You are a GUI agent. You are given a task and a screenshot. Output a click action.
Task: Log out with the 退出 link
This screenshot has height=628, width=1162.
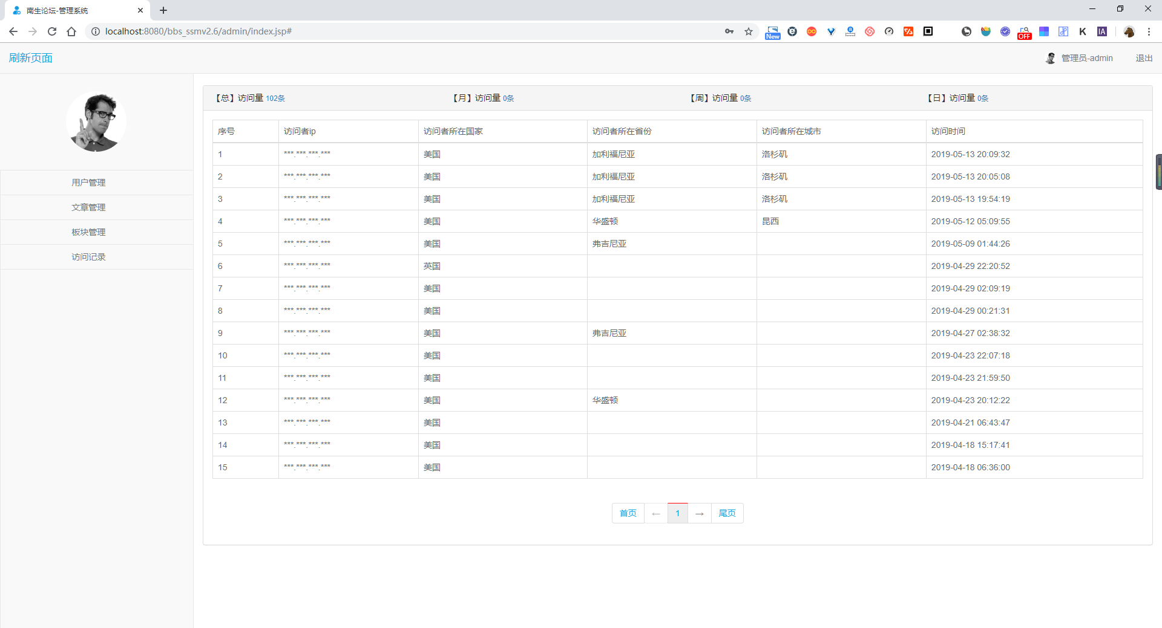coord(1144,58)
